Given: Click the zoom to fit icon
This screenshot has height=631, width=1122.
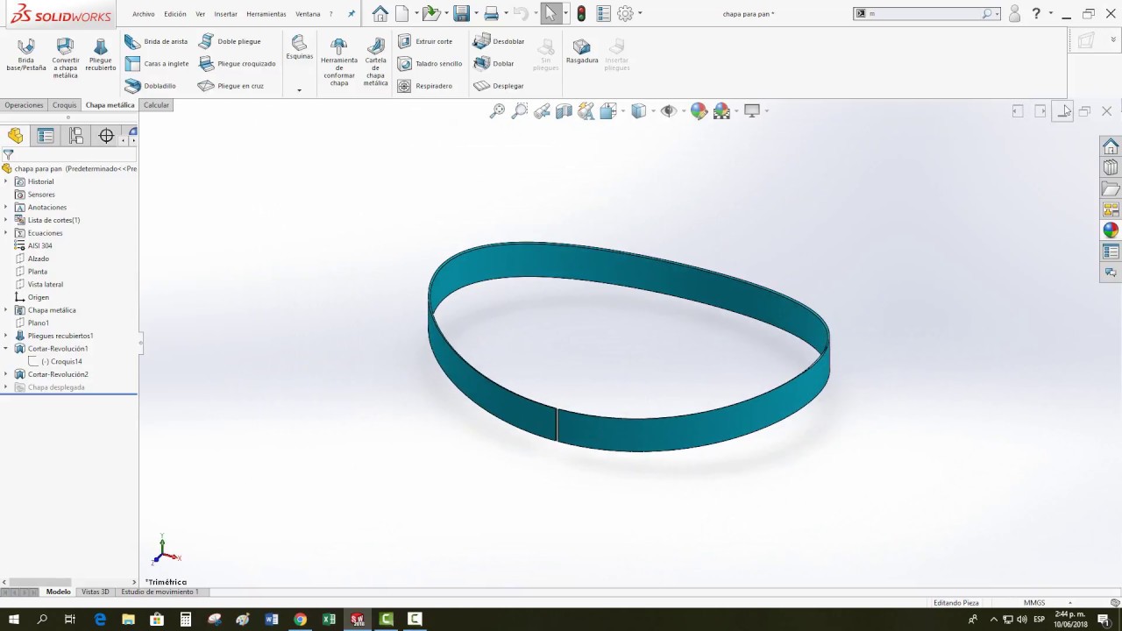Looking at the screenshot, I should 497,110.
